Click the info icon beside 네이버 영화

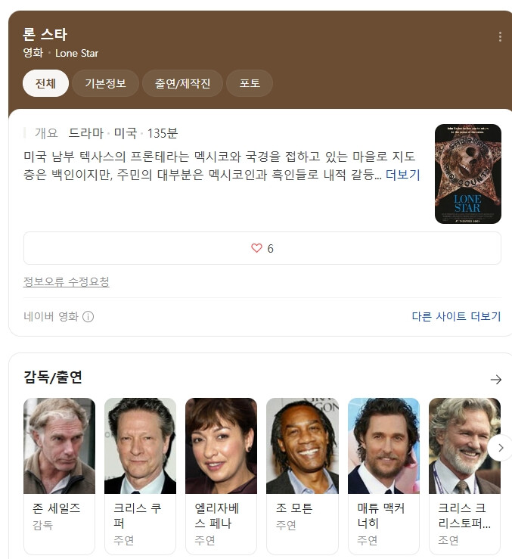tap(88, 317)
